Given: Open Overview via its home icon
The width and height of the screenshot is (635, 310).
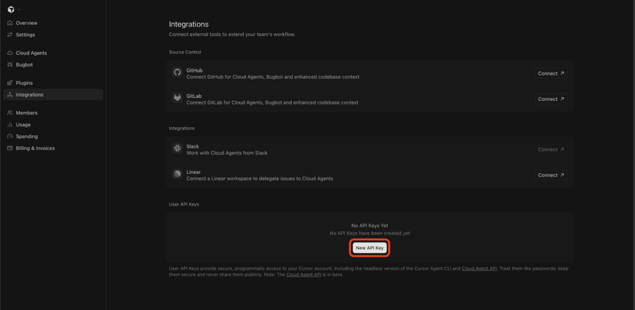Looking at the screenshot, I should click(10, 23).
